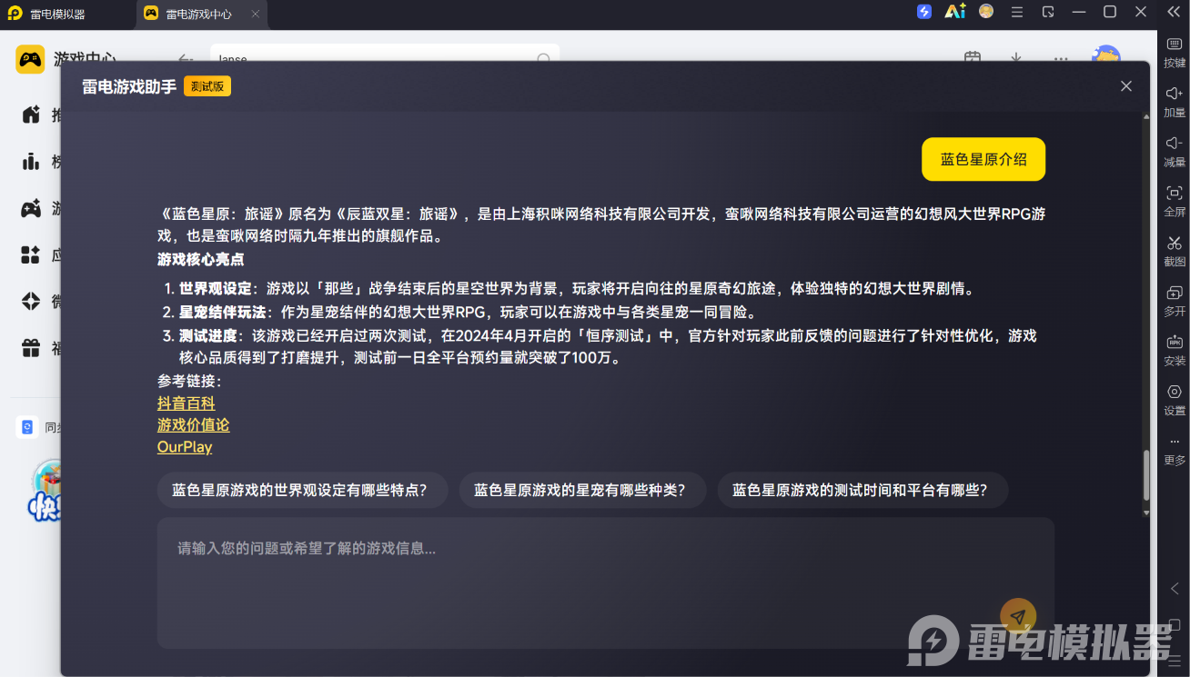Image resolution: width=1190 pixels, height=677 pixels.
Task: Click the 减量 volume down icon
Action: tap(1175, 151)
